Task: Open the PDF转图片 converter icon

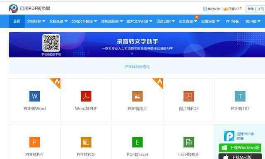Action: (137, 96)
